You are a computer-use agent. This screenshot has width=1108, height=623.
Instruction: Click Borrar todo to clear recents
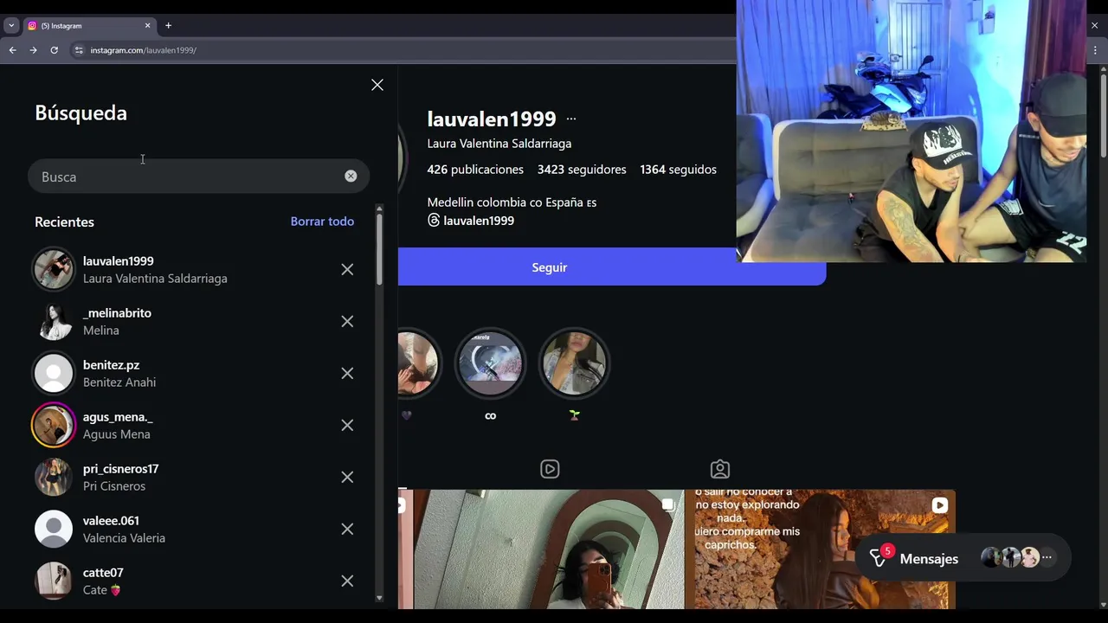(x=322, y=222)
